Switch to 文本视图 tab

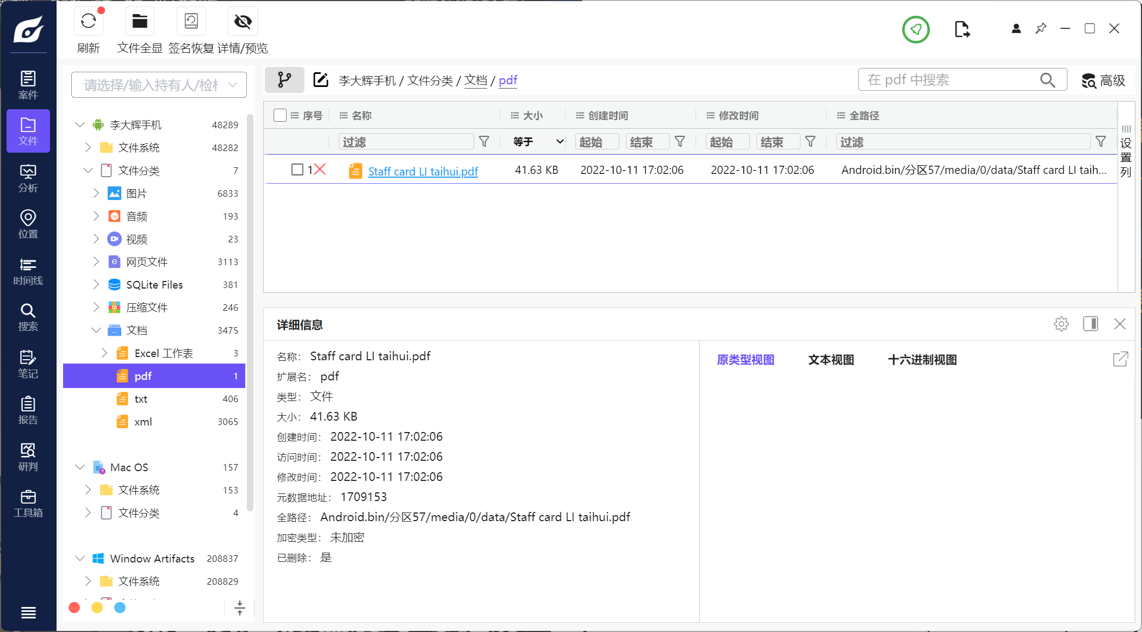(x=831, y=360)
